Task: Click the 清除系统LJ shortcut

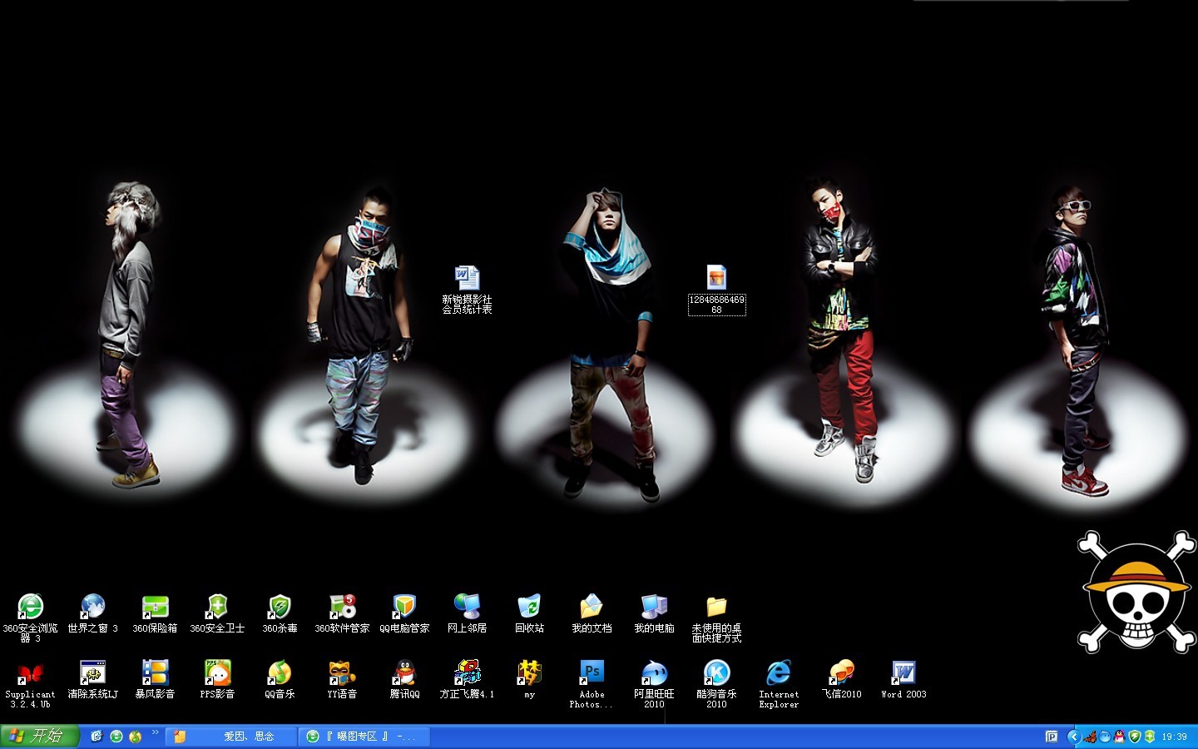Action: (x=92, y=679)
